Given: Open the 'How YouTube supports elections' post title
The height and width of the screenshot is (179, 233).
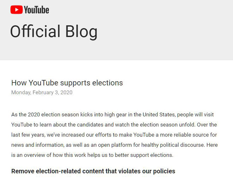Looking at the screenshot, I should (67, 83).
